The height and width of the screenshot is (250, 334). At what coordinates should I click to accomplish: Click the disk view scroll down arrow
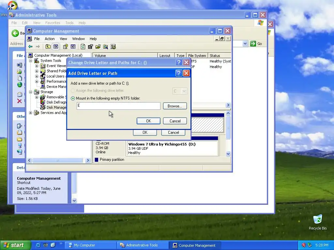[x=228, y=154]
